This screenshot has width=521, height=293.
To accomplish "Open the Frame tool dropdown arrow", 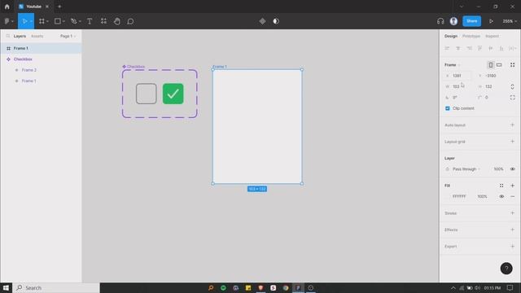I will [47, 22].
